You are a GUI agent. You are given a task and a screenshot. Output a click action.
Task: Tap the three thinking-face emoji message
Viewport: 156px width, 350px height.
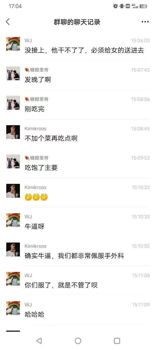point(36,197)
